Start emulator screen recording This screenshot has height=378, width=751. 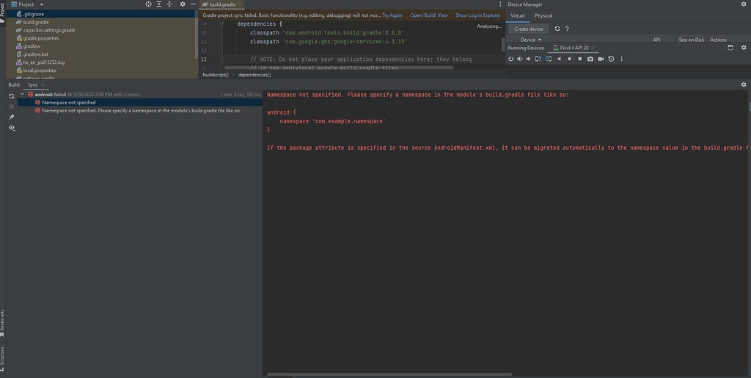coord(601,59)
